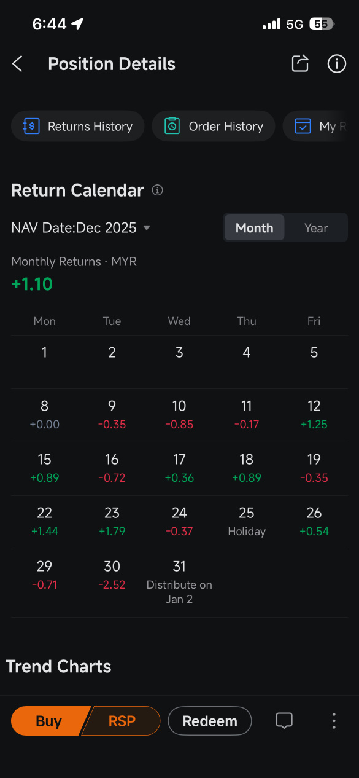Select the Month view toggle
The width and height of the screenshot is (359, 778).
[254, 228]
